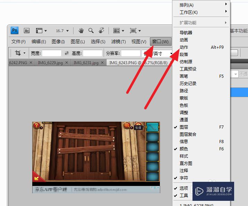Image resolution: width=248 pixels, height=206 pixels.
Task: Click the 分辨率 resolution input field
Action: (x=131, y=53)
